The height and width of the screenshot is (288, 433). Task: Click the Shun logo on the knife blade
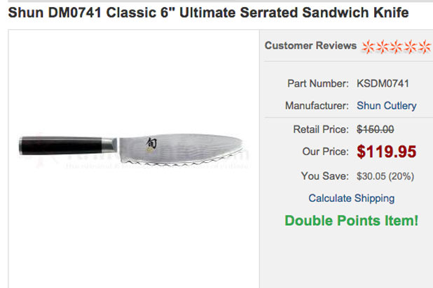152,143
